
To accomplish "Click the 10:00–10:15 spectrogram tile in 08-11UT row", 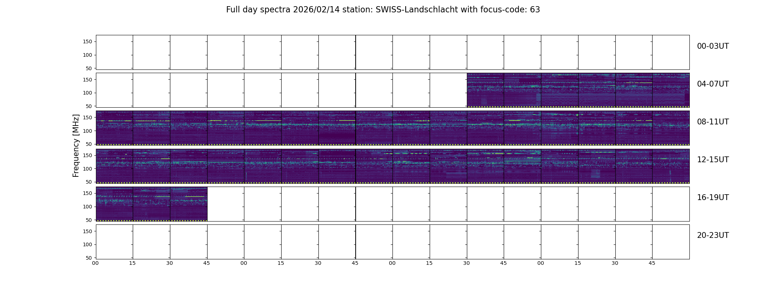I will pyautogui.click(x=411, y=128).
